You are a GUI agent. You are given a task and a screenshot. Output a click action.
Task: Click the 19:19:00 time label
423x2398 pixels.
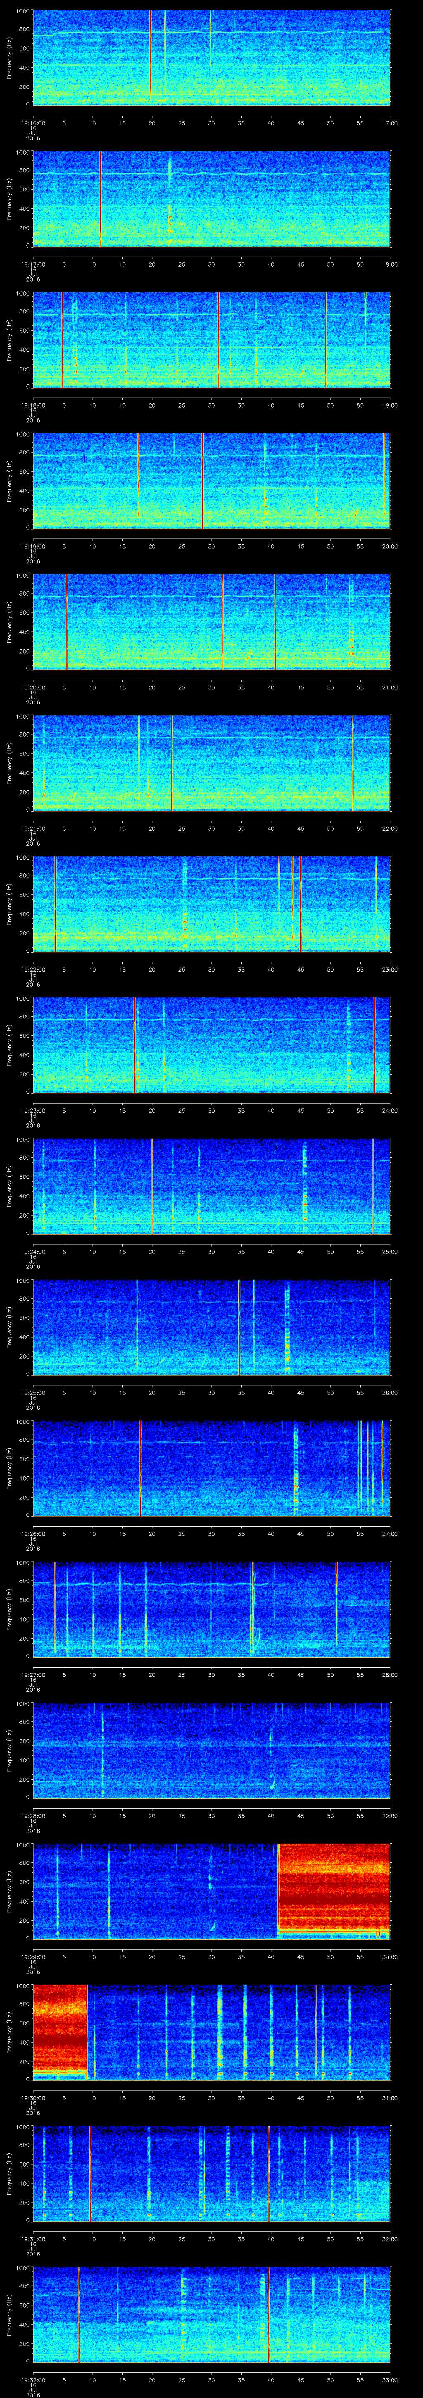click(x=33, y=546)
